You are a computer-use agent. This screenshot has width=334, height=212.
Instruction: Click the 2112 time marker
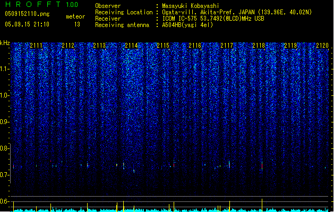click(x=68, y=46)
